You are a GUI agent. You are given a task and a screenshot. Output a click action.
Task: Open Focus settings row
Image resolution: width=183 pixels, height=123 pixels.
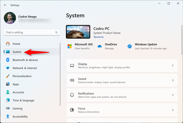coord(122,110)
